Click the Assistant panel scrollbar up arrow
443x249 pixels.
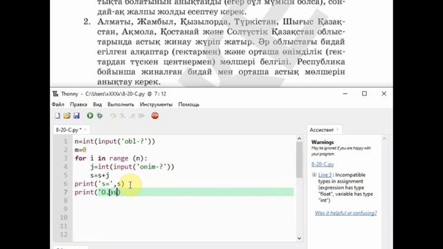pyautogui.click(x=385, y=138)
